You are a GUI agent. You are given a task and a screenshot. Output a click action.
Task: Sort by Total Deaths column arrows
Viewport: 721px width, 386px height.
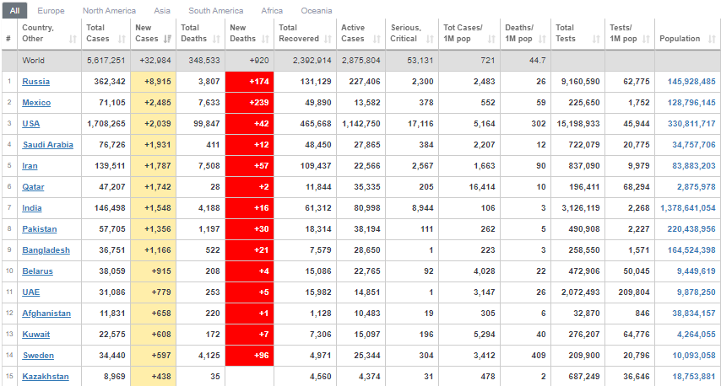click(x=216, y=39)
